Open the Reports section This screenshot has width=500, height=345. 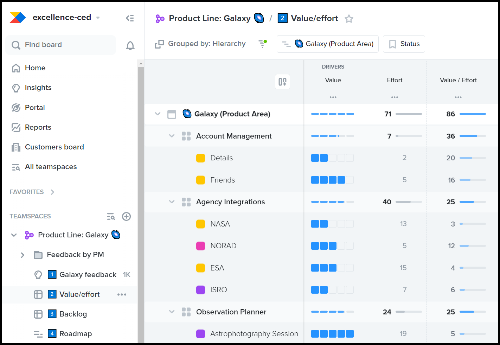click(38, 127)
